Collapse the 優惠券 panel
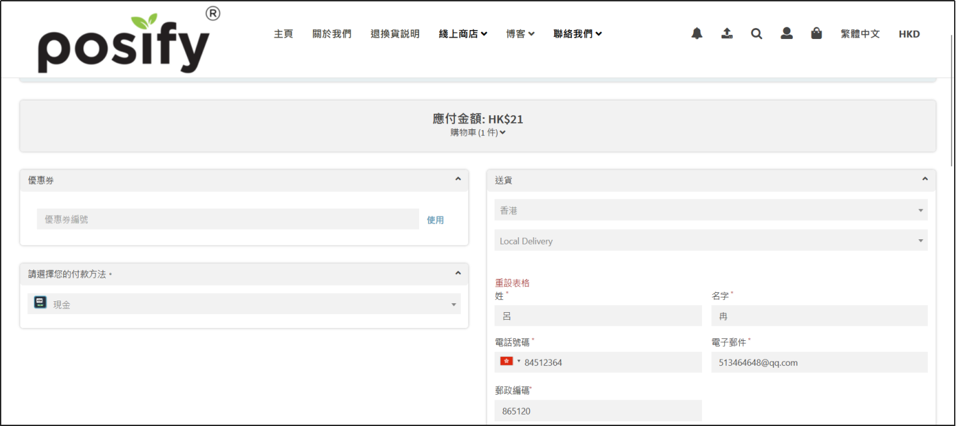 (458, 179)
